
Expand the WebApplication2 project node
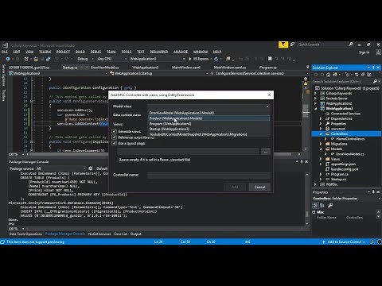[316, 103]
